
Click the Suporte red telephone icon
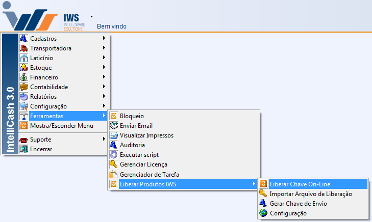[x=23, y=140]
